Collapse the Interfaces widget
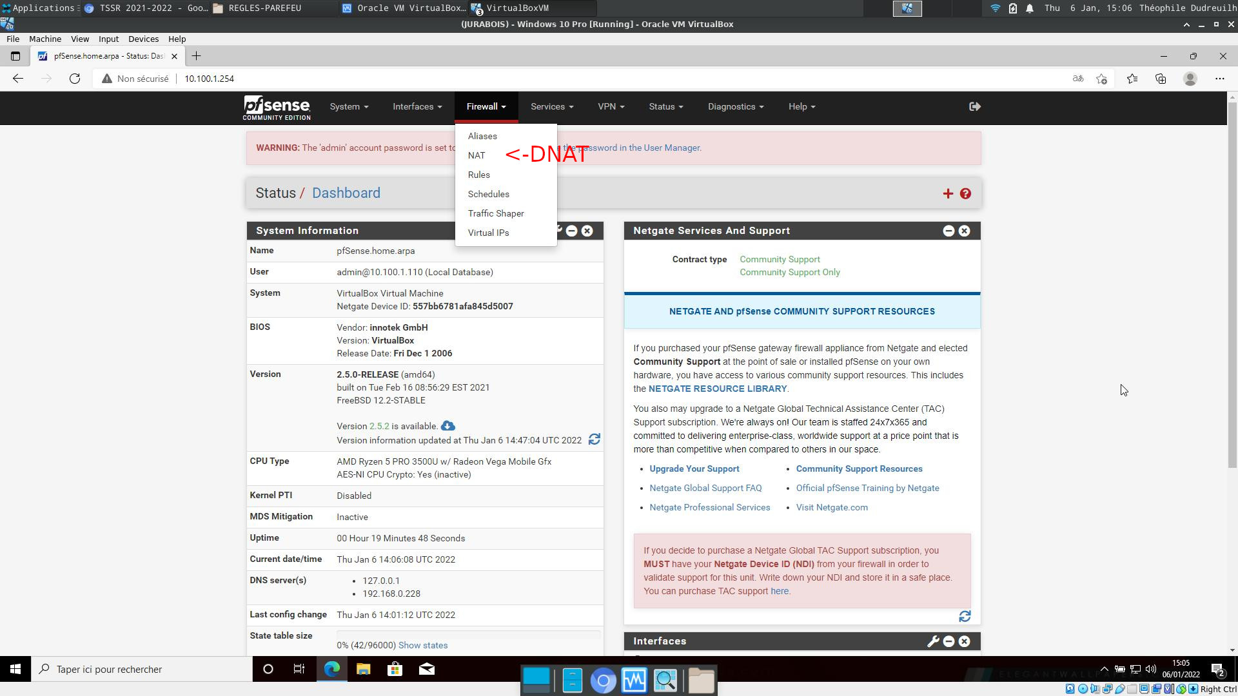Screen dimensions: 1238x696 point(948,641)
